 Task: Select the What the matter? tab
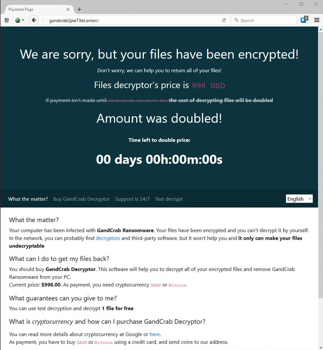28,199
